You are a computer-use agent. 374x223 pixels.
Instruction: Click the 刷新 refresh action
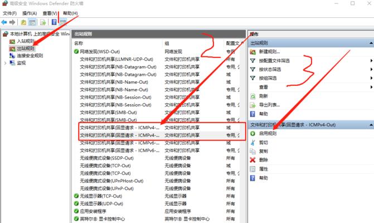[263, 96]
